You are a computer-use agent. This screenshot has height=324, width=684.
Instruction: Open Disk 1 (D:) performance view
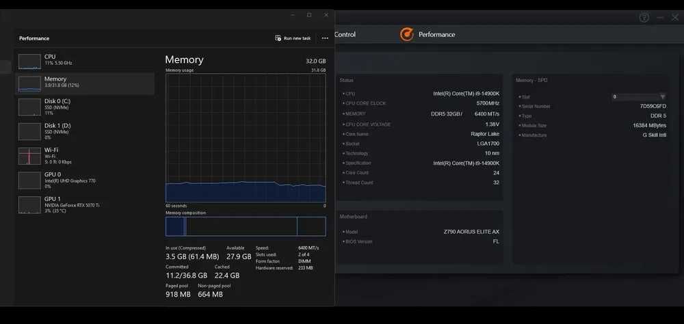pos(85,131)
